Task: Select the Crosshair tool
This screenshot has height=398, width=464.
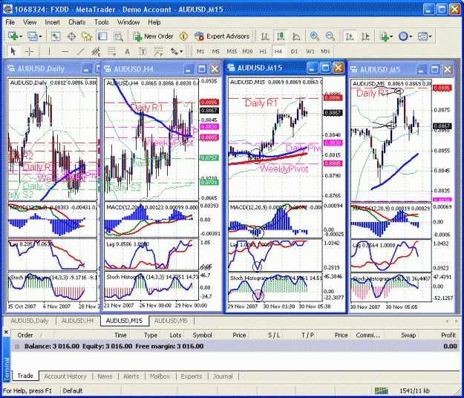Action: click(29, 51)
